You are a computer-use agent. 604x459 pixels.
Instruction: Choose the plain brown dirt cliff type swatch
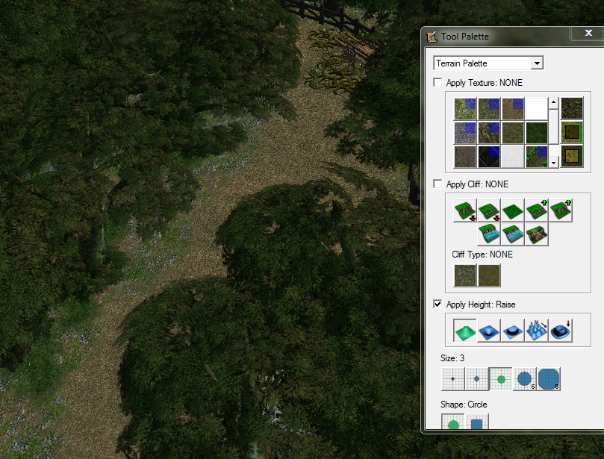489,275
